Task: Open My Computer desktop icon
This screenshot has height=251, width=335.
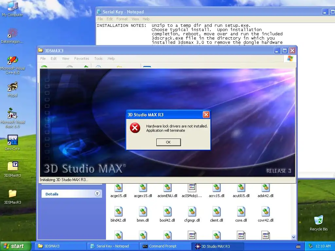Action: point(12,9)
